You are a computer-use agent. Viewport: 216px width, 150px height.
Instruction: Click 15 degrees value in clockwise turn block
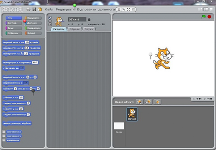(x=26, y=48)
